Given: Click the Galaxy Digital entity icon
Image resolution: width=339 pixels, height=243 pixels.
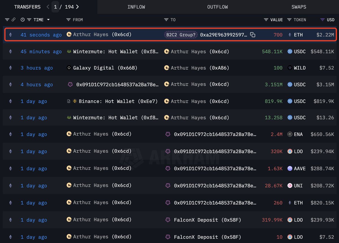Looking at the screenshot, I should click(69, 68).
